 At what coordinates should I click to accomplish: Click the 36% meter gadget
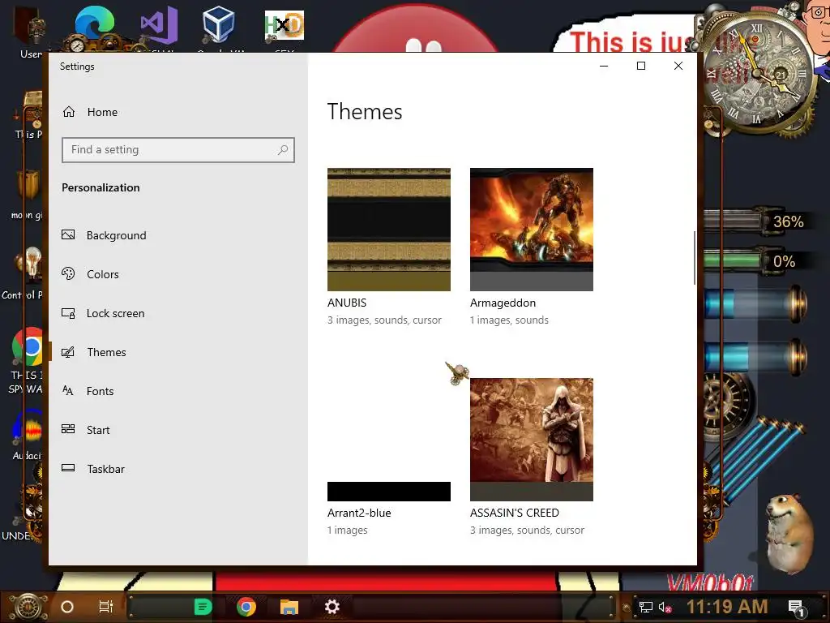click(757, 221)
